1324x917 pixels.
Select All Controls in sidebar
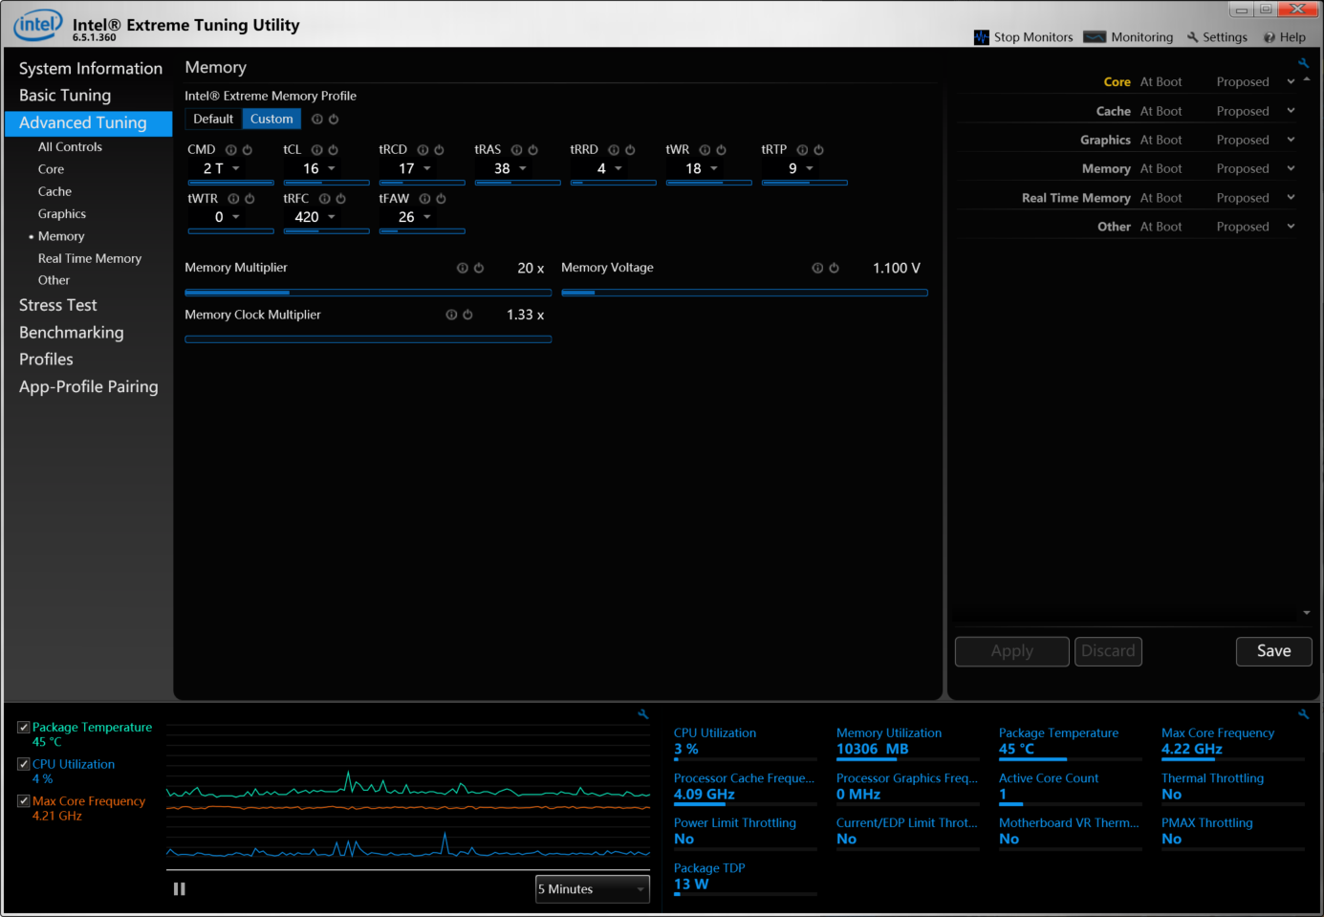(70, 147)
